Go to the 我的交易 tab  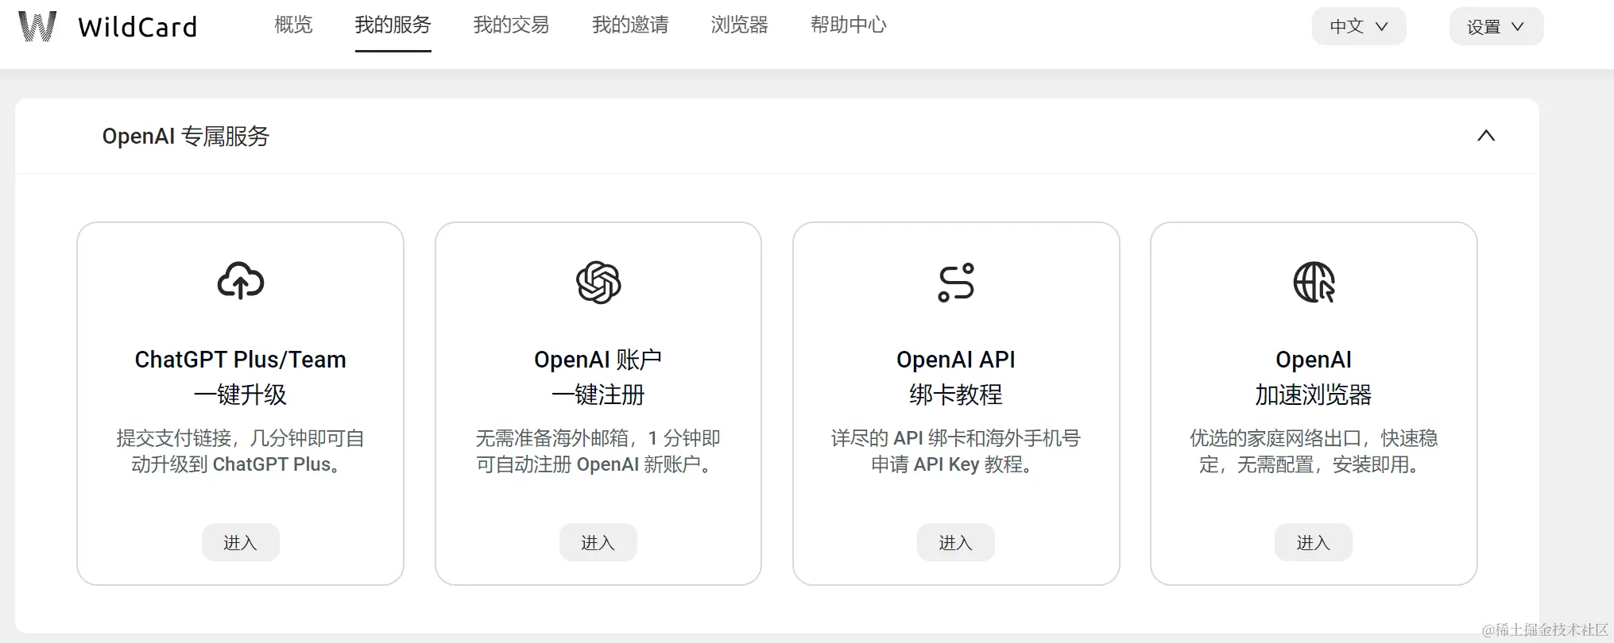511,25
